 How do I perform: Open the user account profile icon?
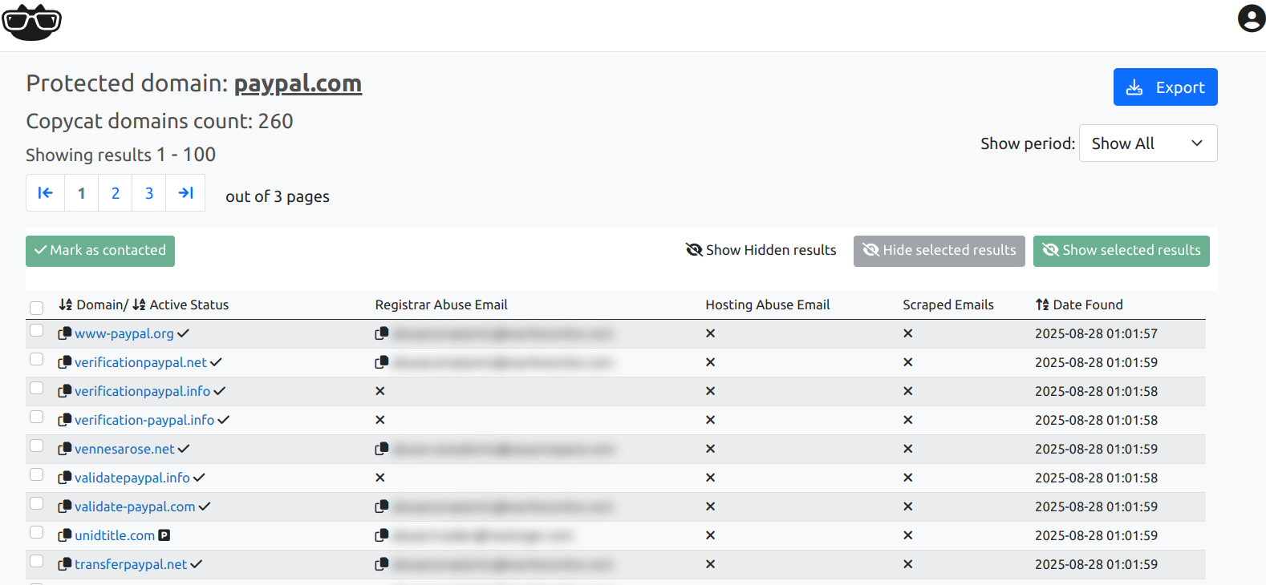pyautogui.click(x=1251, y=18)
